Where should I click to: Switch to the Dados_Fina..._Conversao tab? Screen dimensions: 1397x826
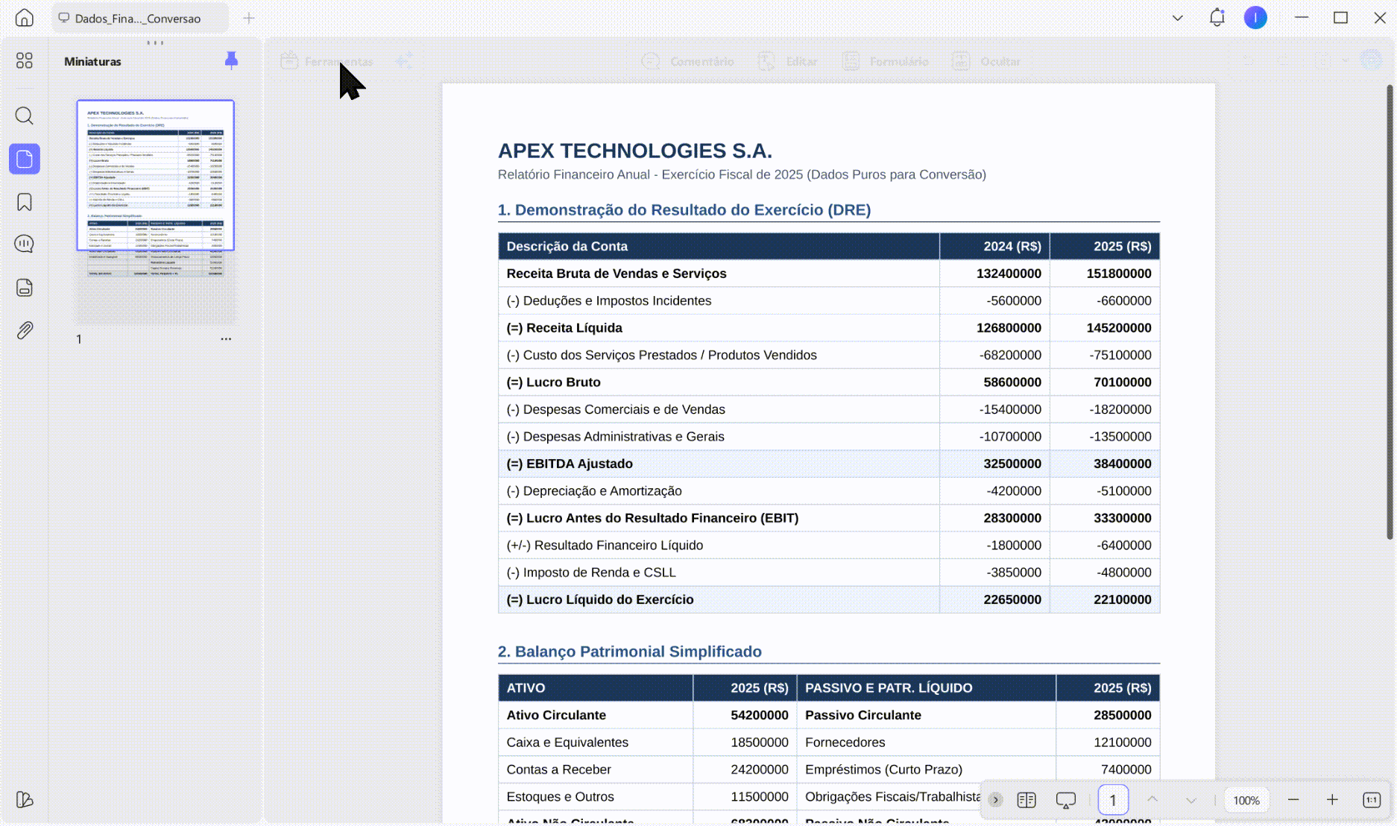[x=139, y=18]
